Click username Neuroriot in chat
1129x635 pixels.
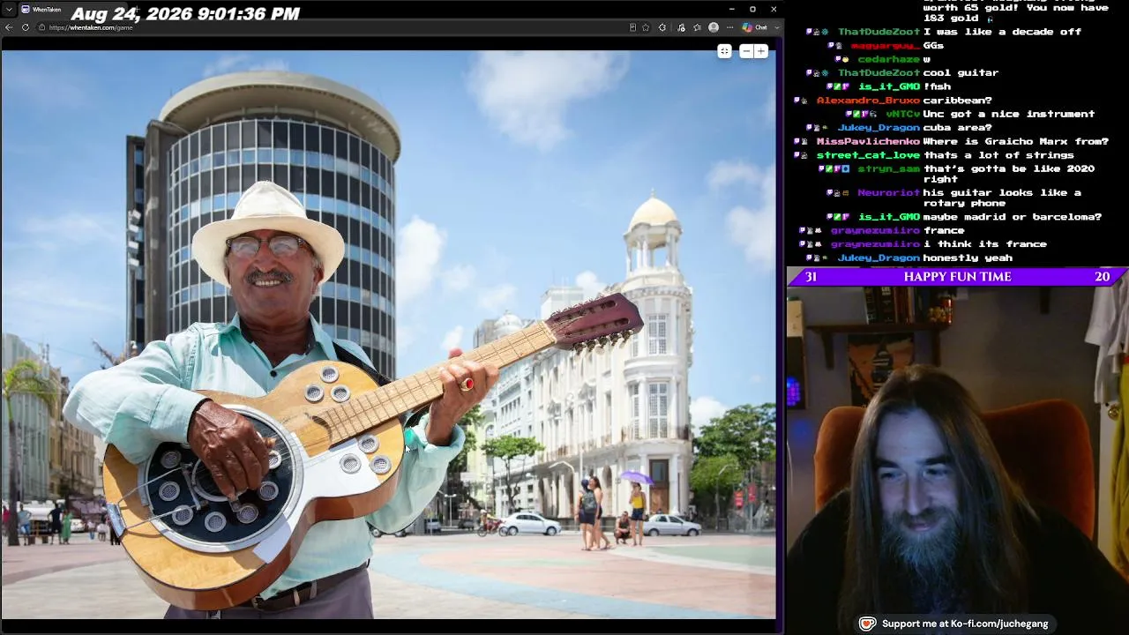888,192
